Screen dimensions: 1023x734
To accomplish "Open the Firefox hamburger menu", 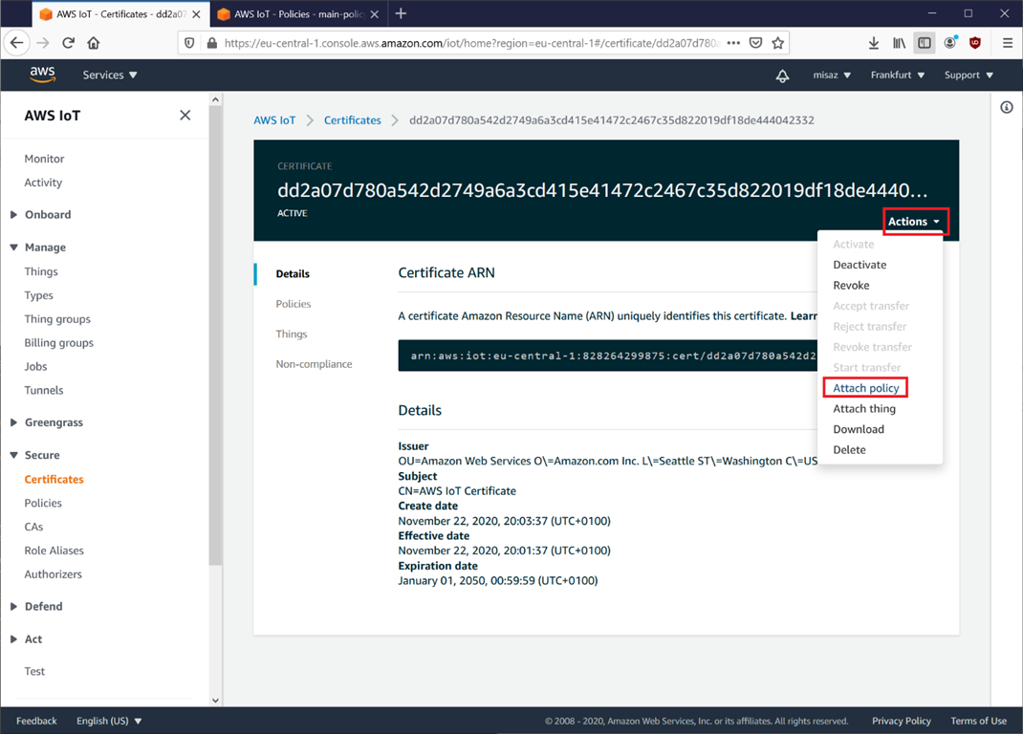I will pyautogui.click(x=1008, y=43).
